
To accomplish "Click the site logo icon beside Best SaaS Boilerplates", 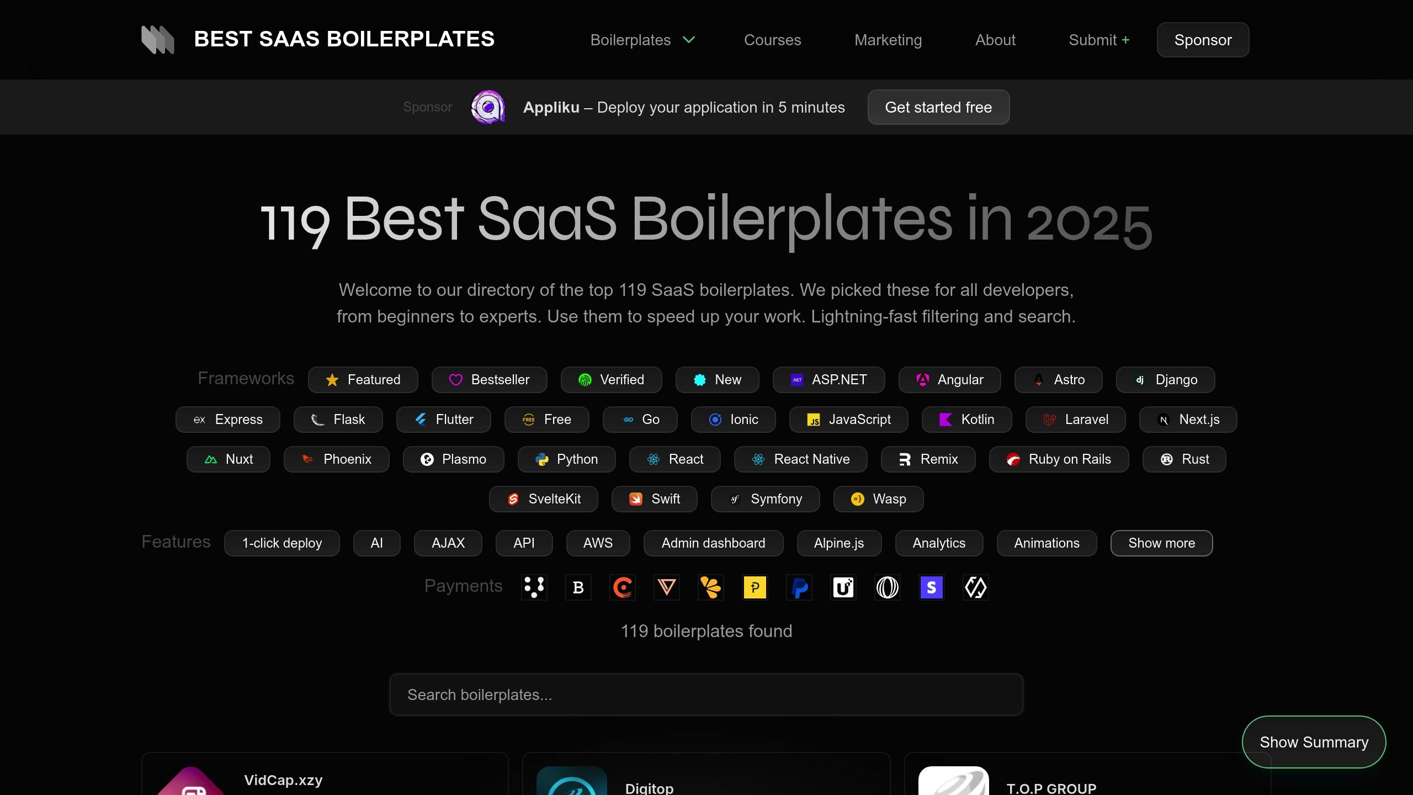I will (x=158, y=40).
